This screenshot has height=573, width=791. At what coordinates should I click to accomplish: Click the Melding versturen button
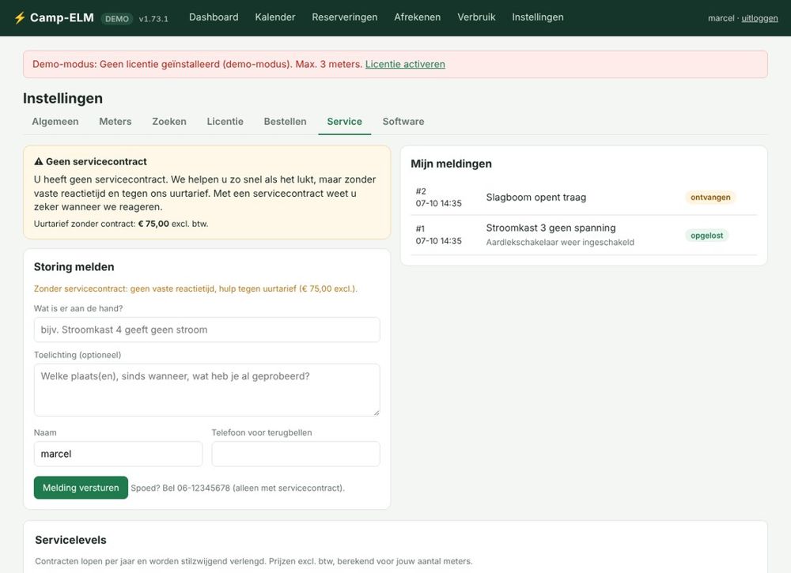(81, 488)
